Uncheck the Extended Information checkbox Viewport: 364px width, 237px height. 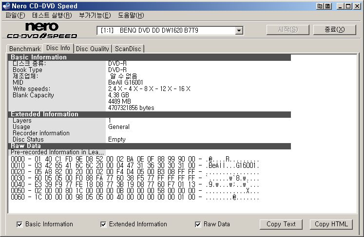click(103, 224)
